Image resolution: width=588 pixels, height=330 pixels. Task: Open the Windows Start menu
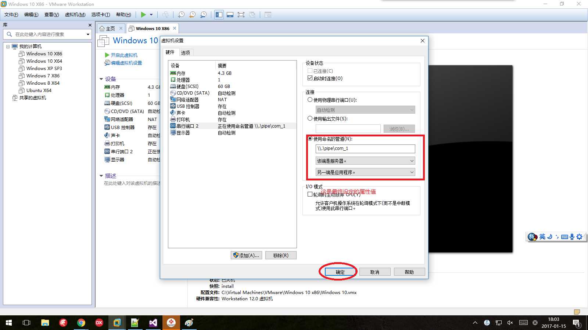pyautogui.click(x=9, y=323)
